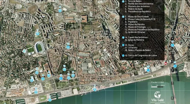Click marker 18, Pastéis de Belém
This screenshot has height=104, width=190.
click(61, 78)
